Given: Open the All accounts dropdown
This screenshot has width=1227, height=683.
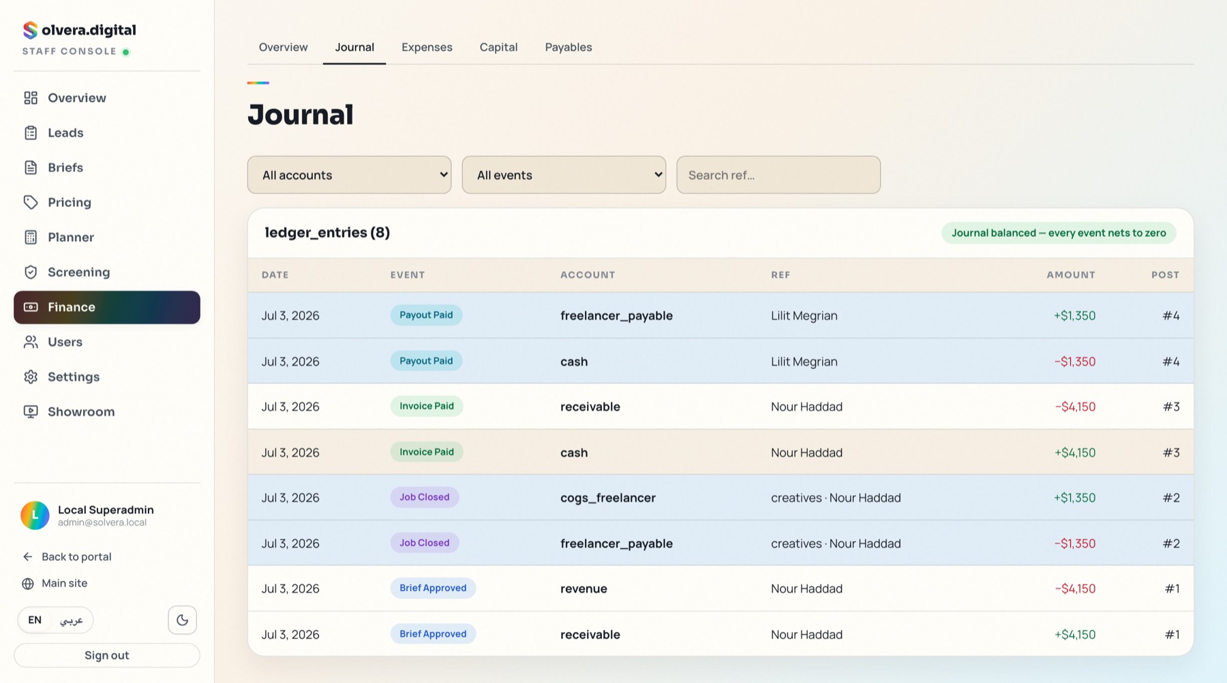Looking at the screenshot, I should point(349,175).
